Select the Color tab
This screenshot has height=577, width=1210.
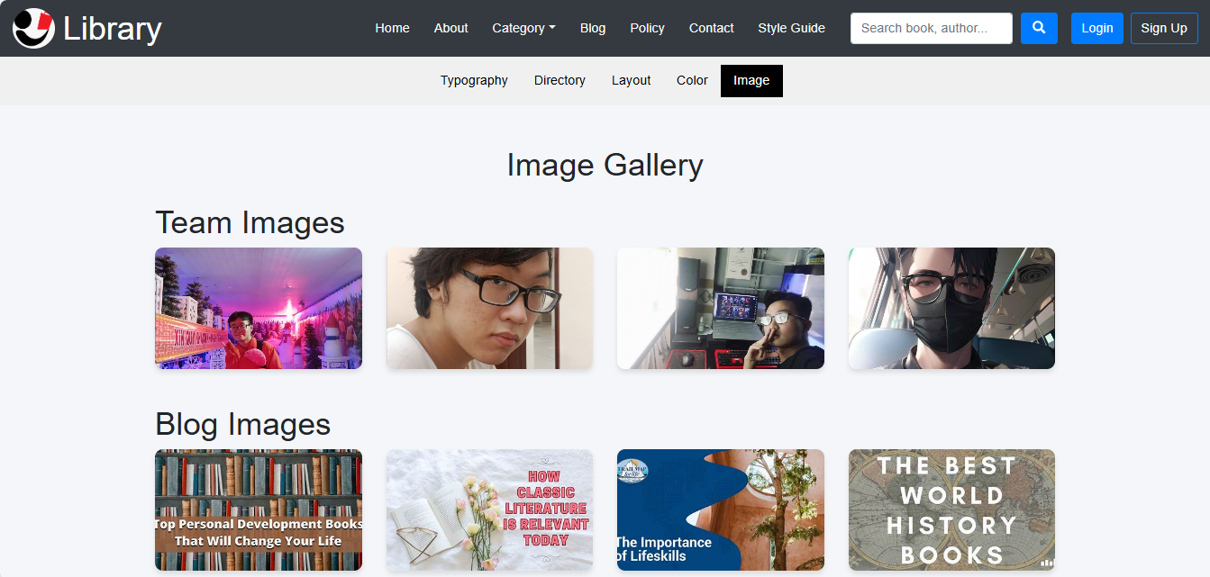tap(692, 80)
